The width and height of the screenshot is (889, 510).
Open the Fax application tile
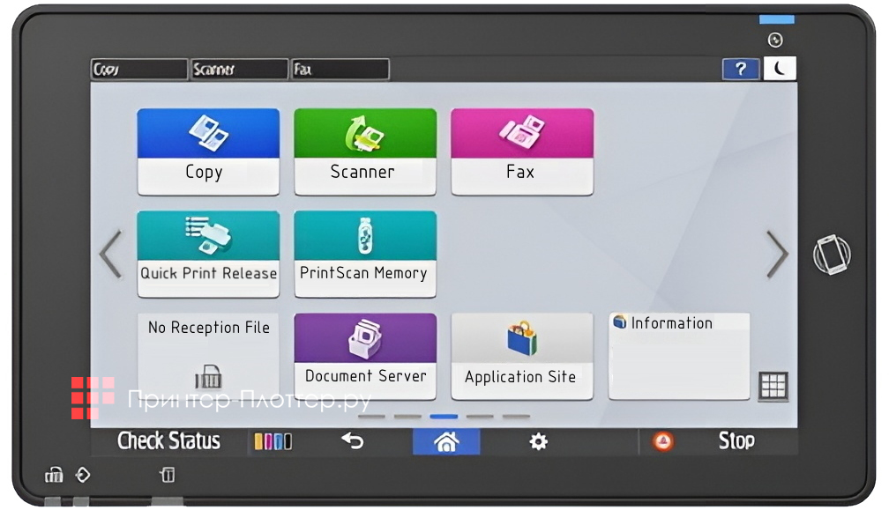tap(521, 152)
